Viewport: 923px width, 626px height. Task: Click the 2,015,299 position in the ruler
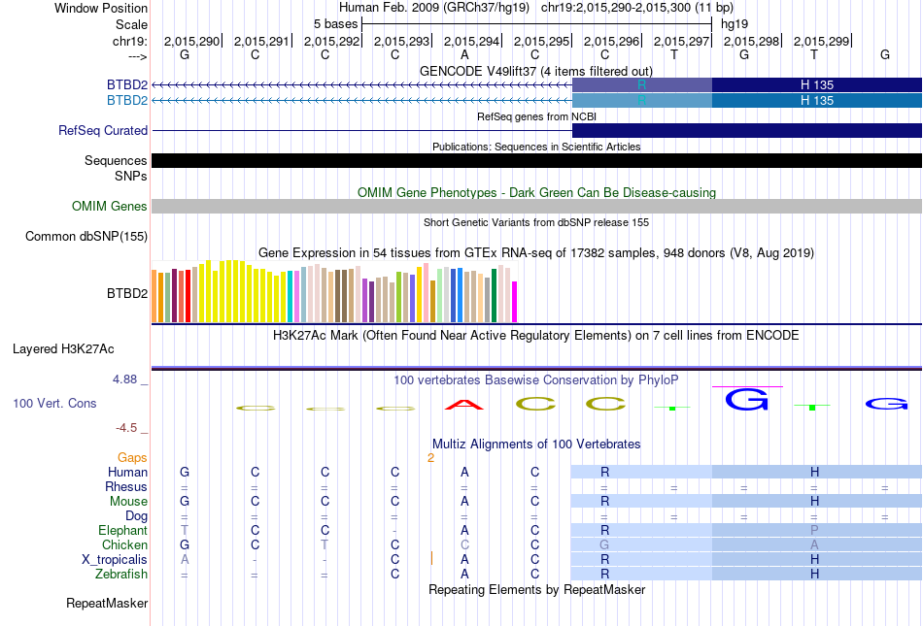tap(821, 41)
